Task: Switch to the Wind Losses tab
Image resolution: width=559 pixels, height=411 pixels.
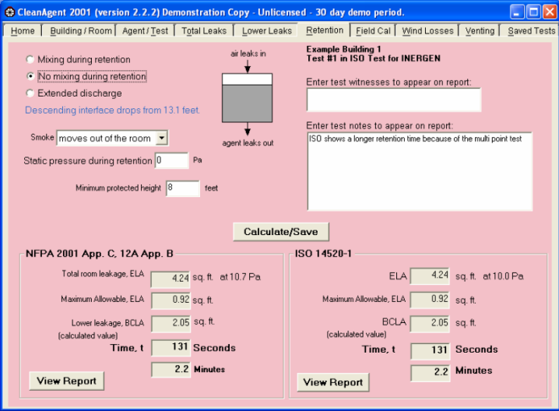Action: [x=427, y=31]
